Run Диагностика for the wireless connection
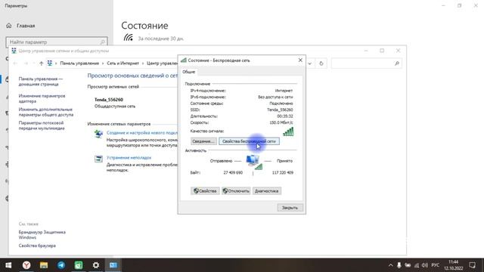Viewport: 484px width, 272px height. coord(267,191)
